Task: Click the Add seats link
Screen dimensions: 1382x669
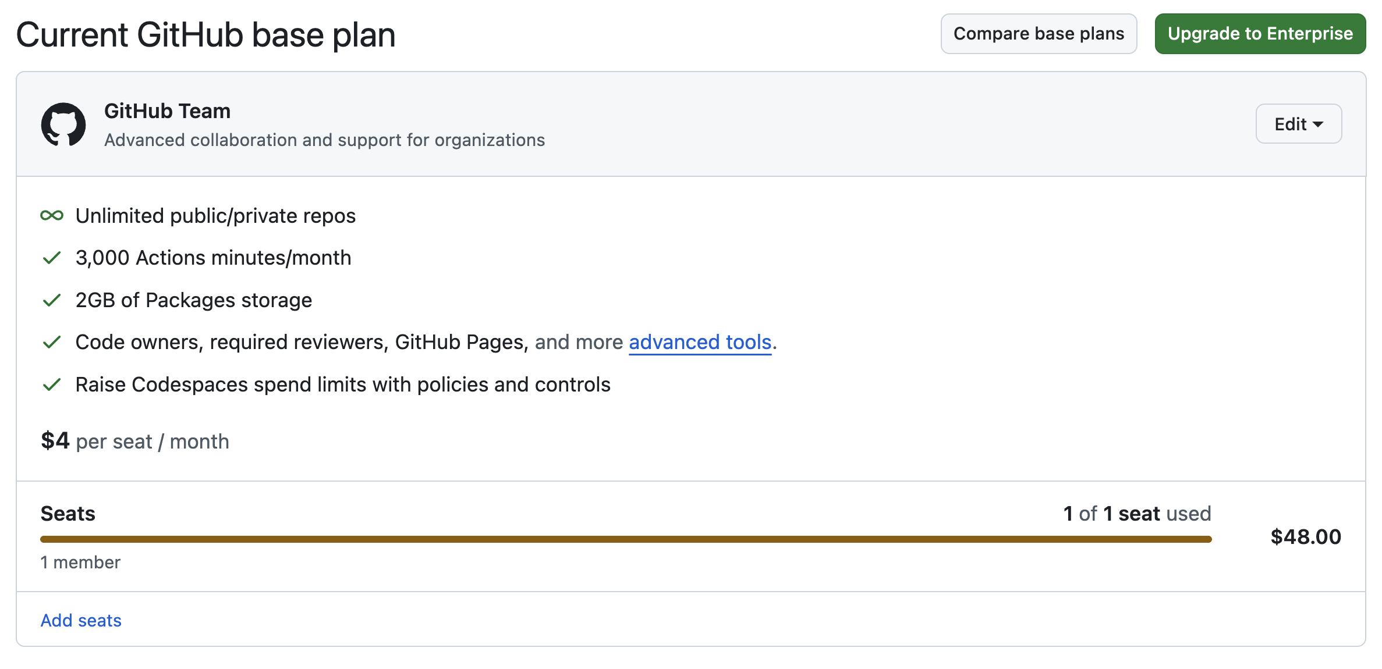Action: [x=81, y=620]
